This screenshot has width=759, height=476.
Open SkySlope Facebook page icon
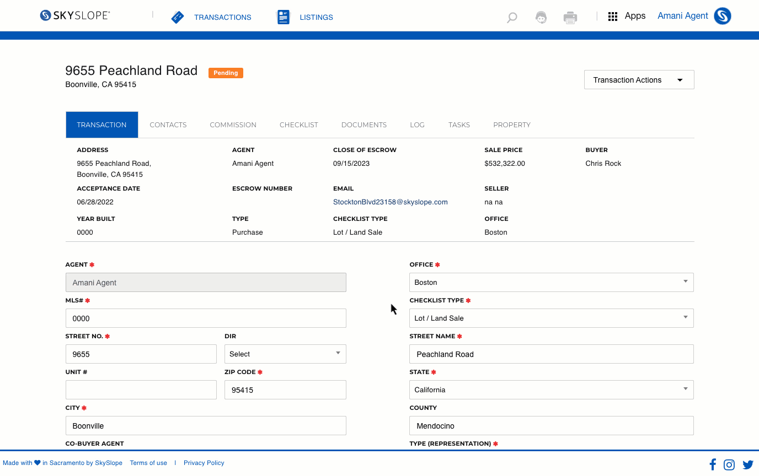tap(713, 464)
